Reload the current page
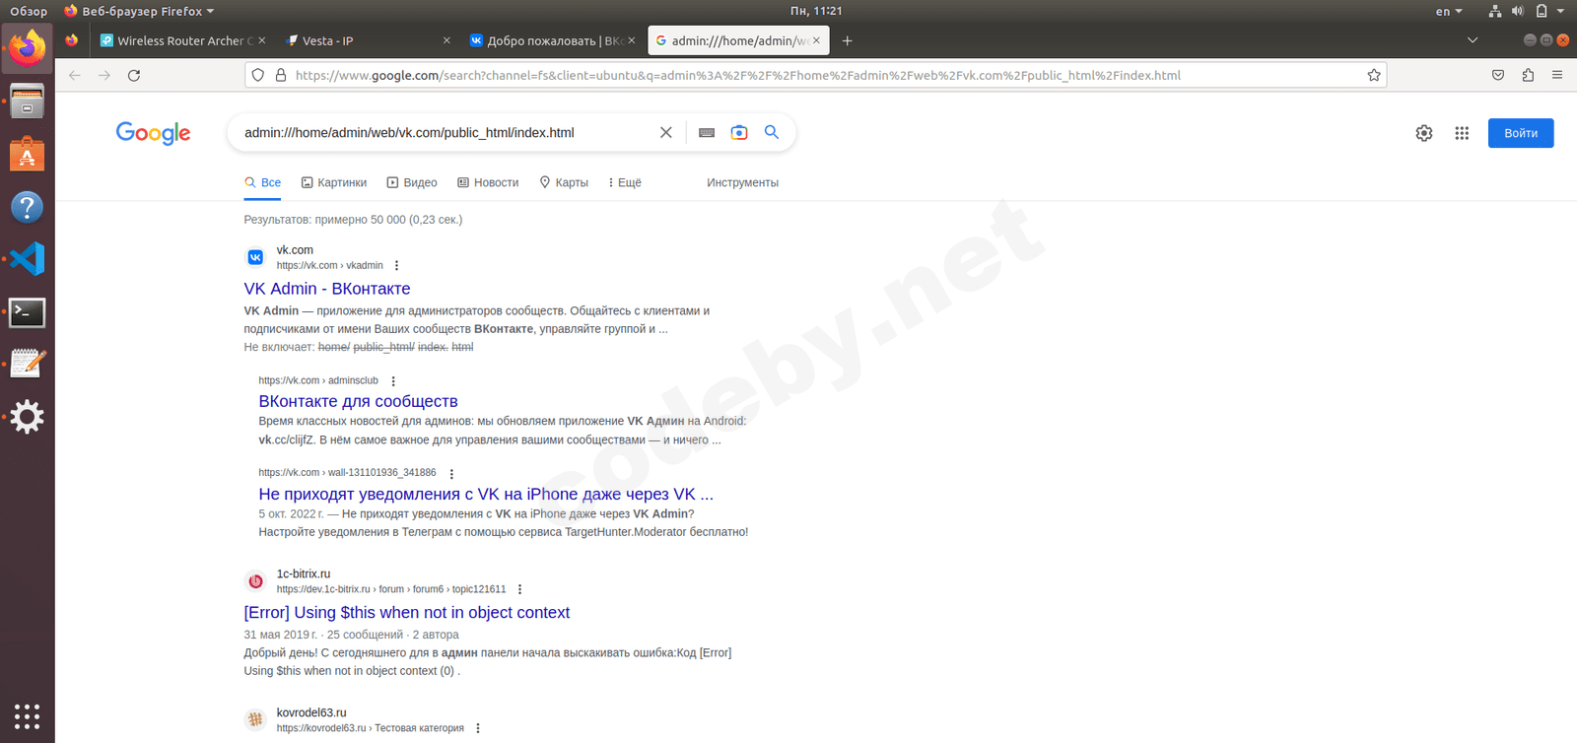This screenshot has width=1577, height=743. point(134,75)
